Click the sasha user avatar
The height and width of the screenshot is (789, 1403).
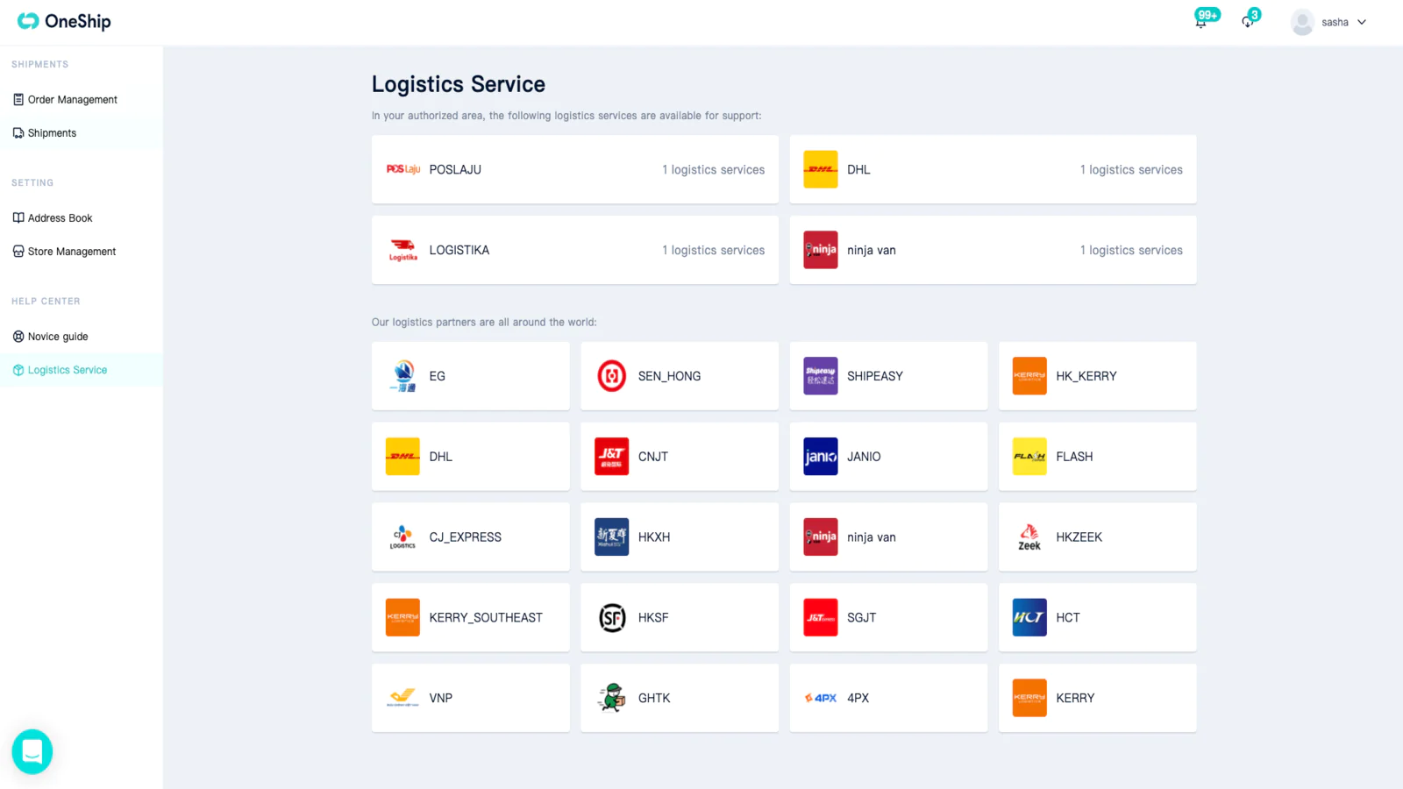click(x=1302, y=23)
